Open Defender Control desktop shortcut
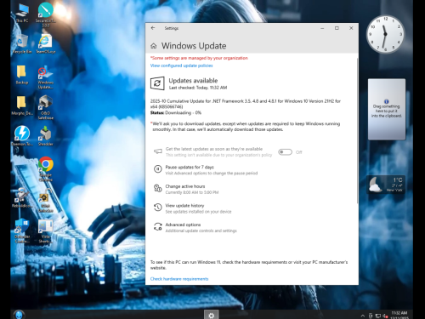The image size is (425, 319). tap(22, 231)
